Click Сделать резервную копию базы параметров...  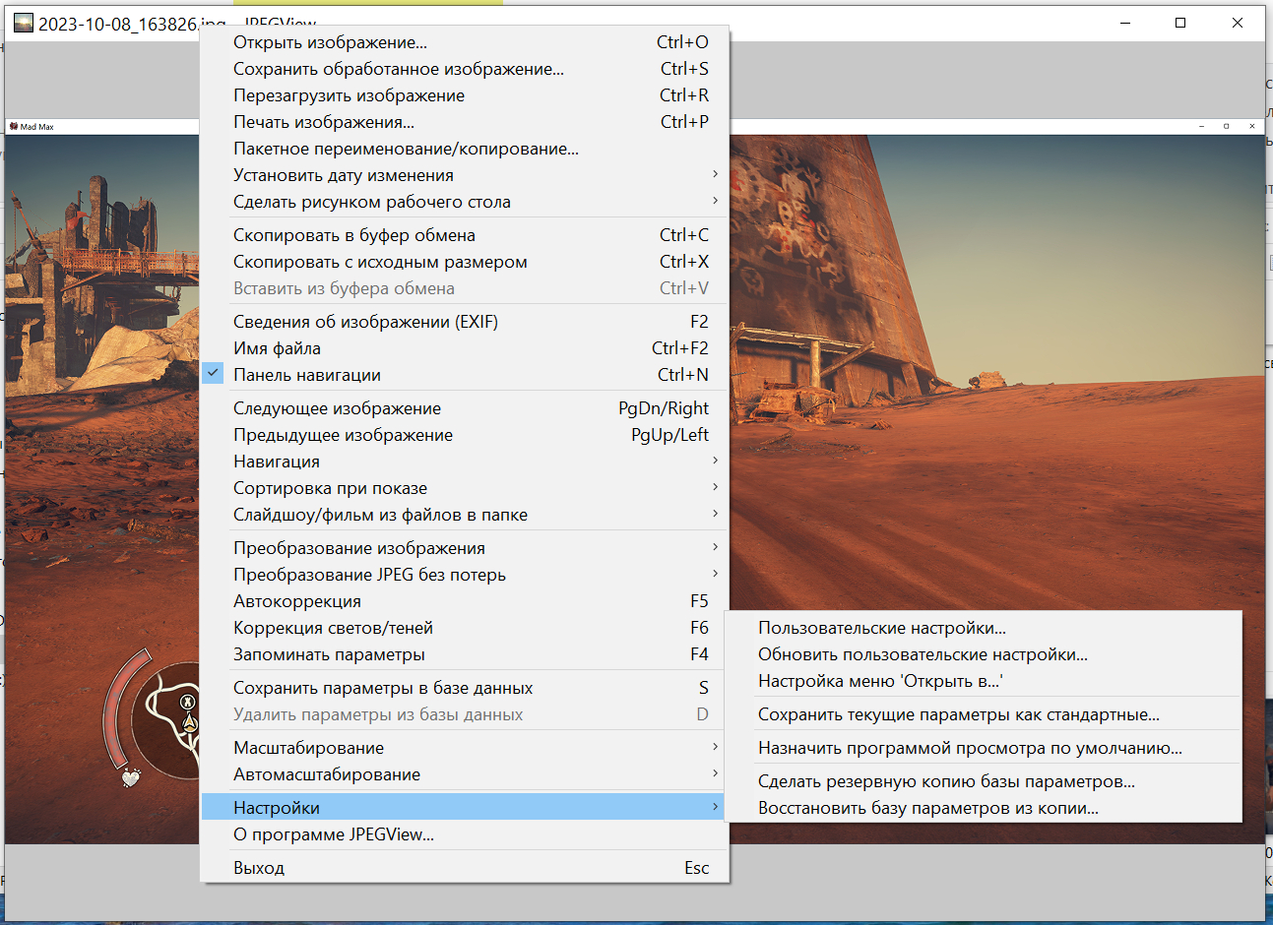click(984, 781)
